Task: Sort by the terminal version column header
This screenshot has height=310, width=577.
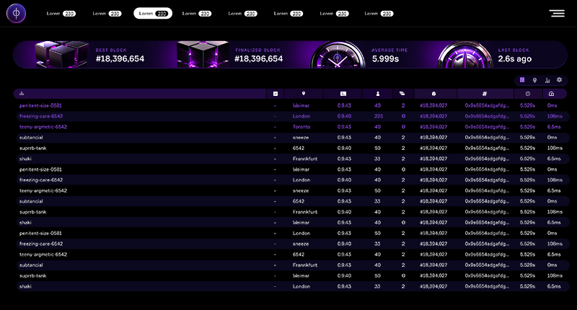Action: [343, 94]
